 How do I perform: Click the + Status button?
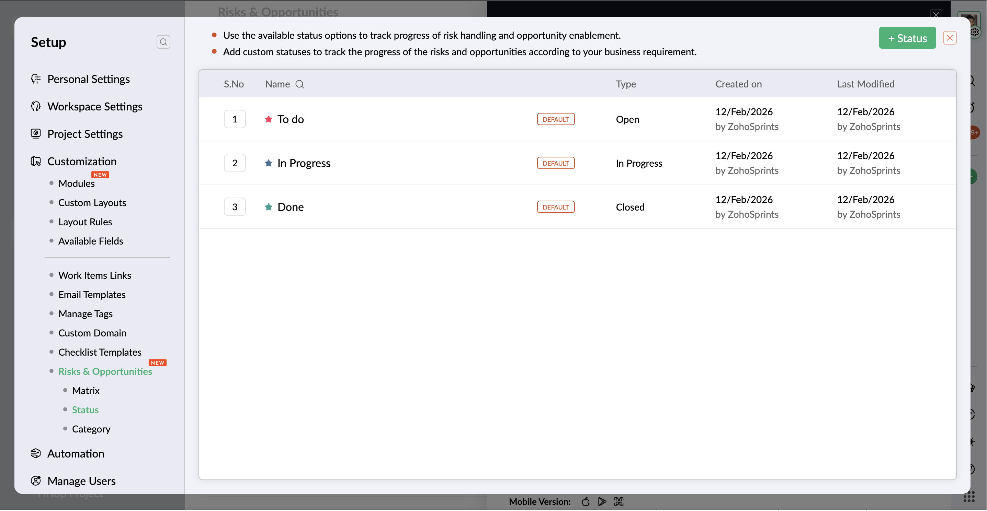pyautogui.click(x=907, y=38)
